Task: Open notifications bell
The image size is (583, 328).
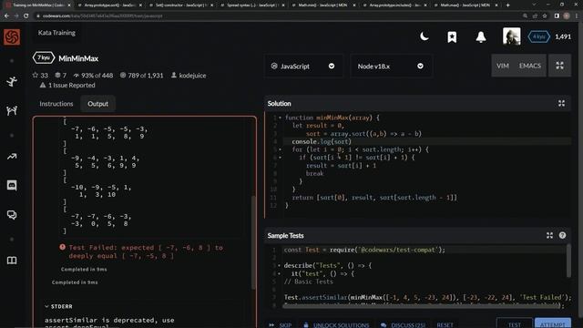Action: (481, 36)
